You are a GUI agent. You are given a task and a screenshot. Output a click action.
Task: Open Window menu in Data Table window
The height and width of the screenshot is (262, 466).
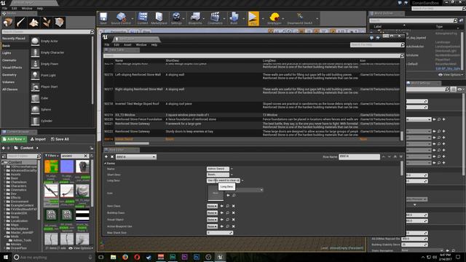click(141, 45)
